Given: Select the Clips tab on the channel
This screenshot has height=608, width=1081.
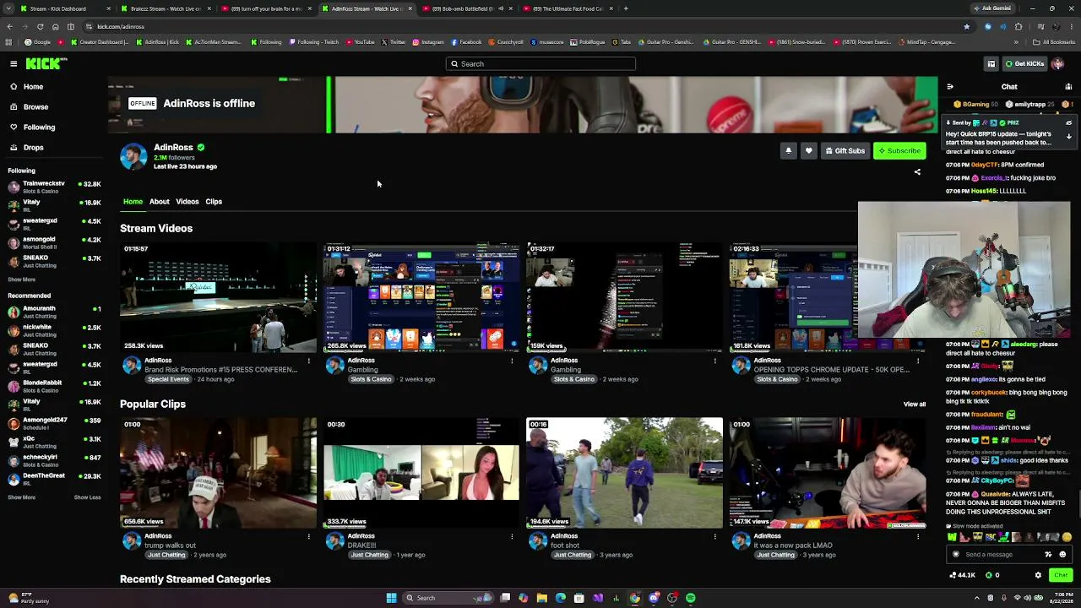Looking at the screenshot, I should pos(214,202).
